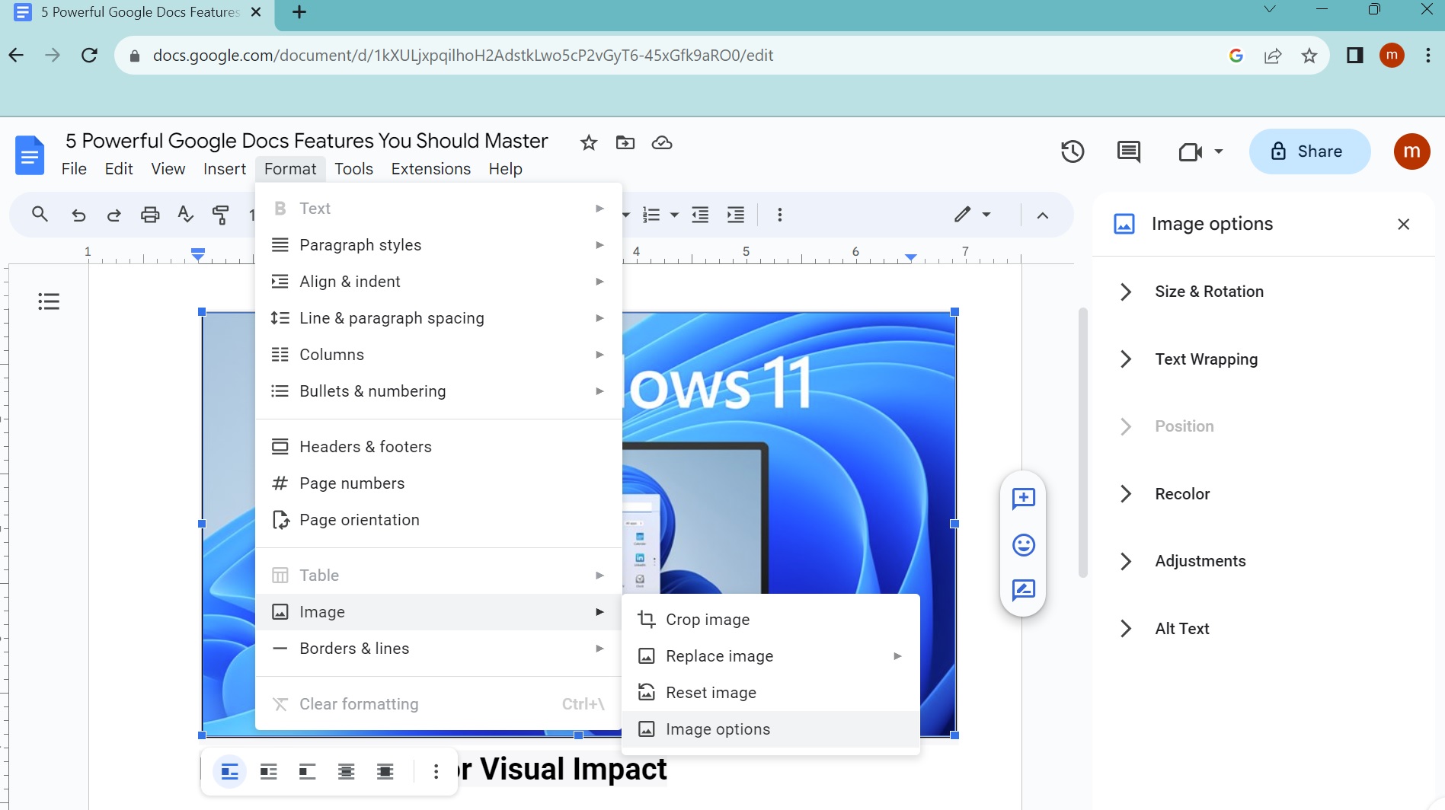This screenshot has width=1445, height=810.
Task: Click the Undo arrow
Action: coord(78,215)
